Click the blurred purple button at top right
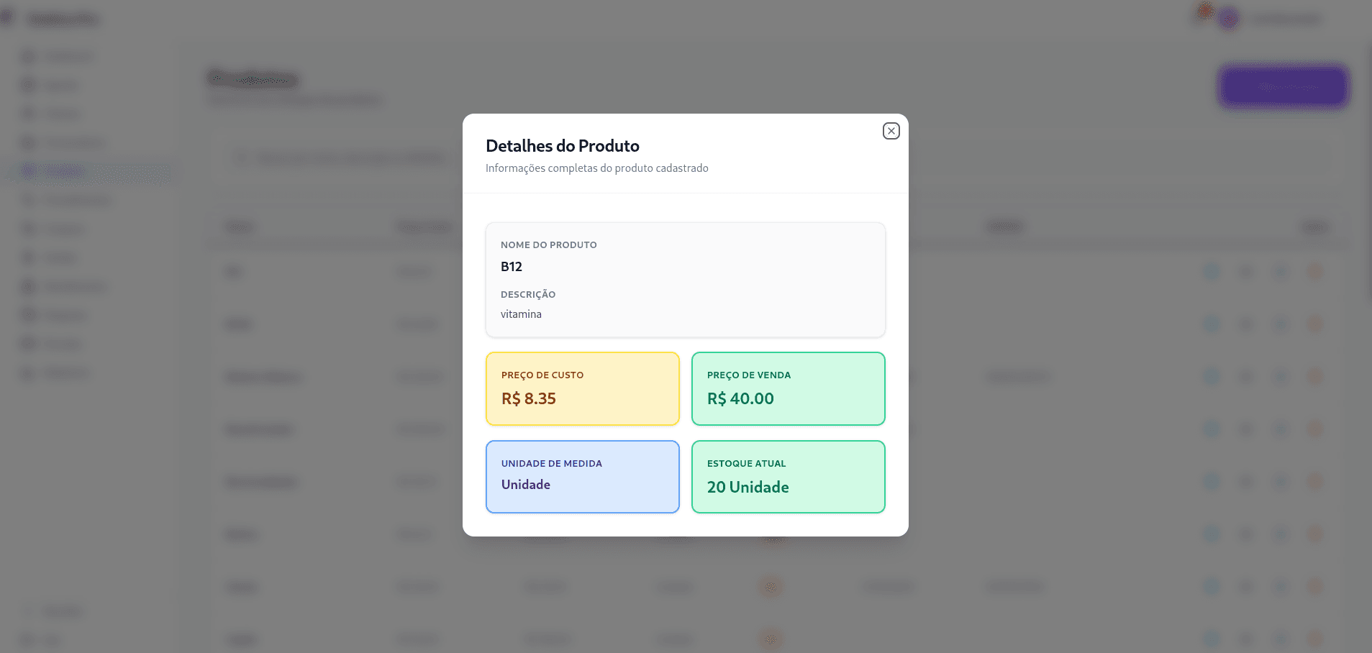The height and width of the screenshot is (653, 1372). pyautogui.click(x=1284, y=87)
